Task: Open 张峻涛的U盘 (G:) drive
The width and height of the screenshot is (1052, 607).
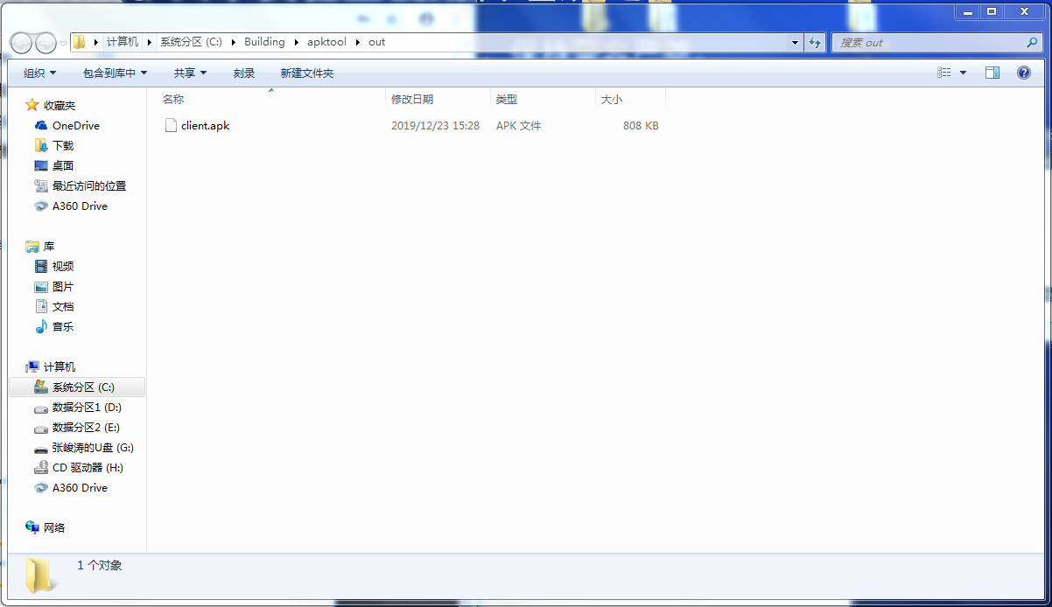Action: click(93, 448)
